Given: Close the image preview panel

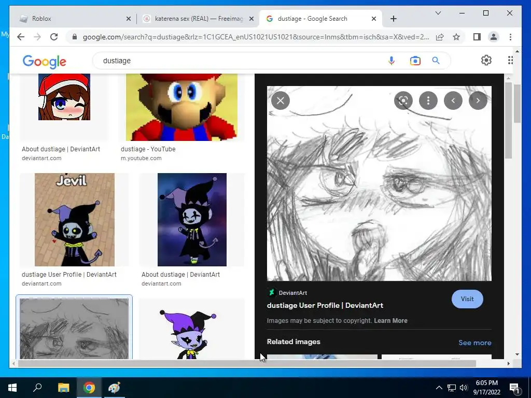Looking at the screenshot, I should [x=281, y=101].
